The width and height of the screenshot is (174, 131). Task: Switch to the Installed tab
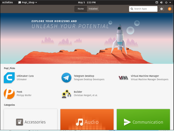pyautogui.click(x=93, y=9)
